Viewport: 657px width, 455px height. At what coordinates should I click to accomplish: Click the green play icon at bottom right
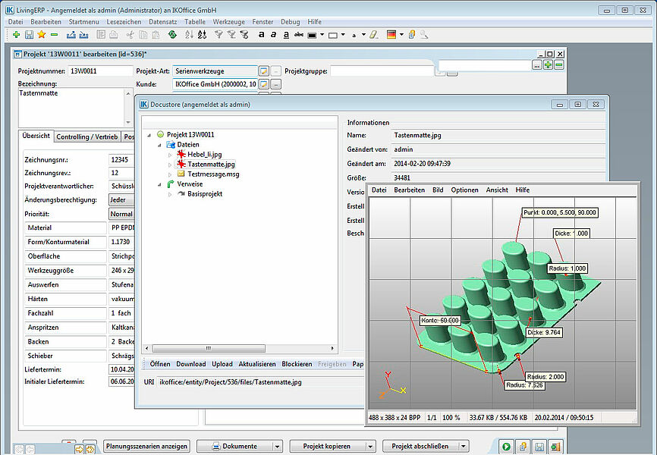pos(505,446)
